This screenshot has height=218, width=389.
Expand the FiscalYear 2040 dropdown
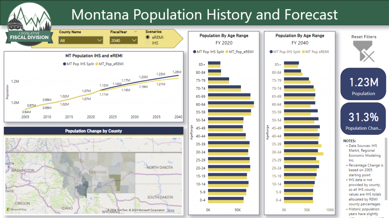(x=123, y=40)
